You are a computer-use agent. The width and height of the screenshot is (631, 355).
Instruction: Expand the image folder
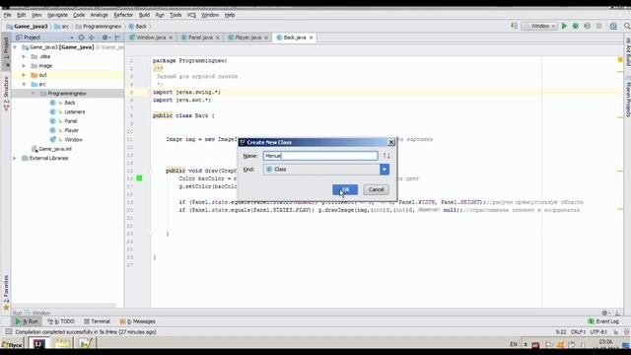[24, 66]
